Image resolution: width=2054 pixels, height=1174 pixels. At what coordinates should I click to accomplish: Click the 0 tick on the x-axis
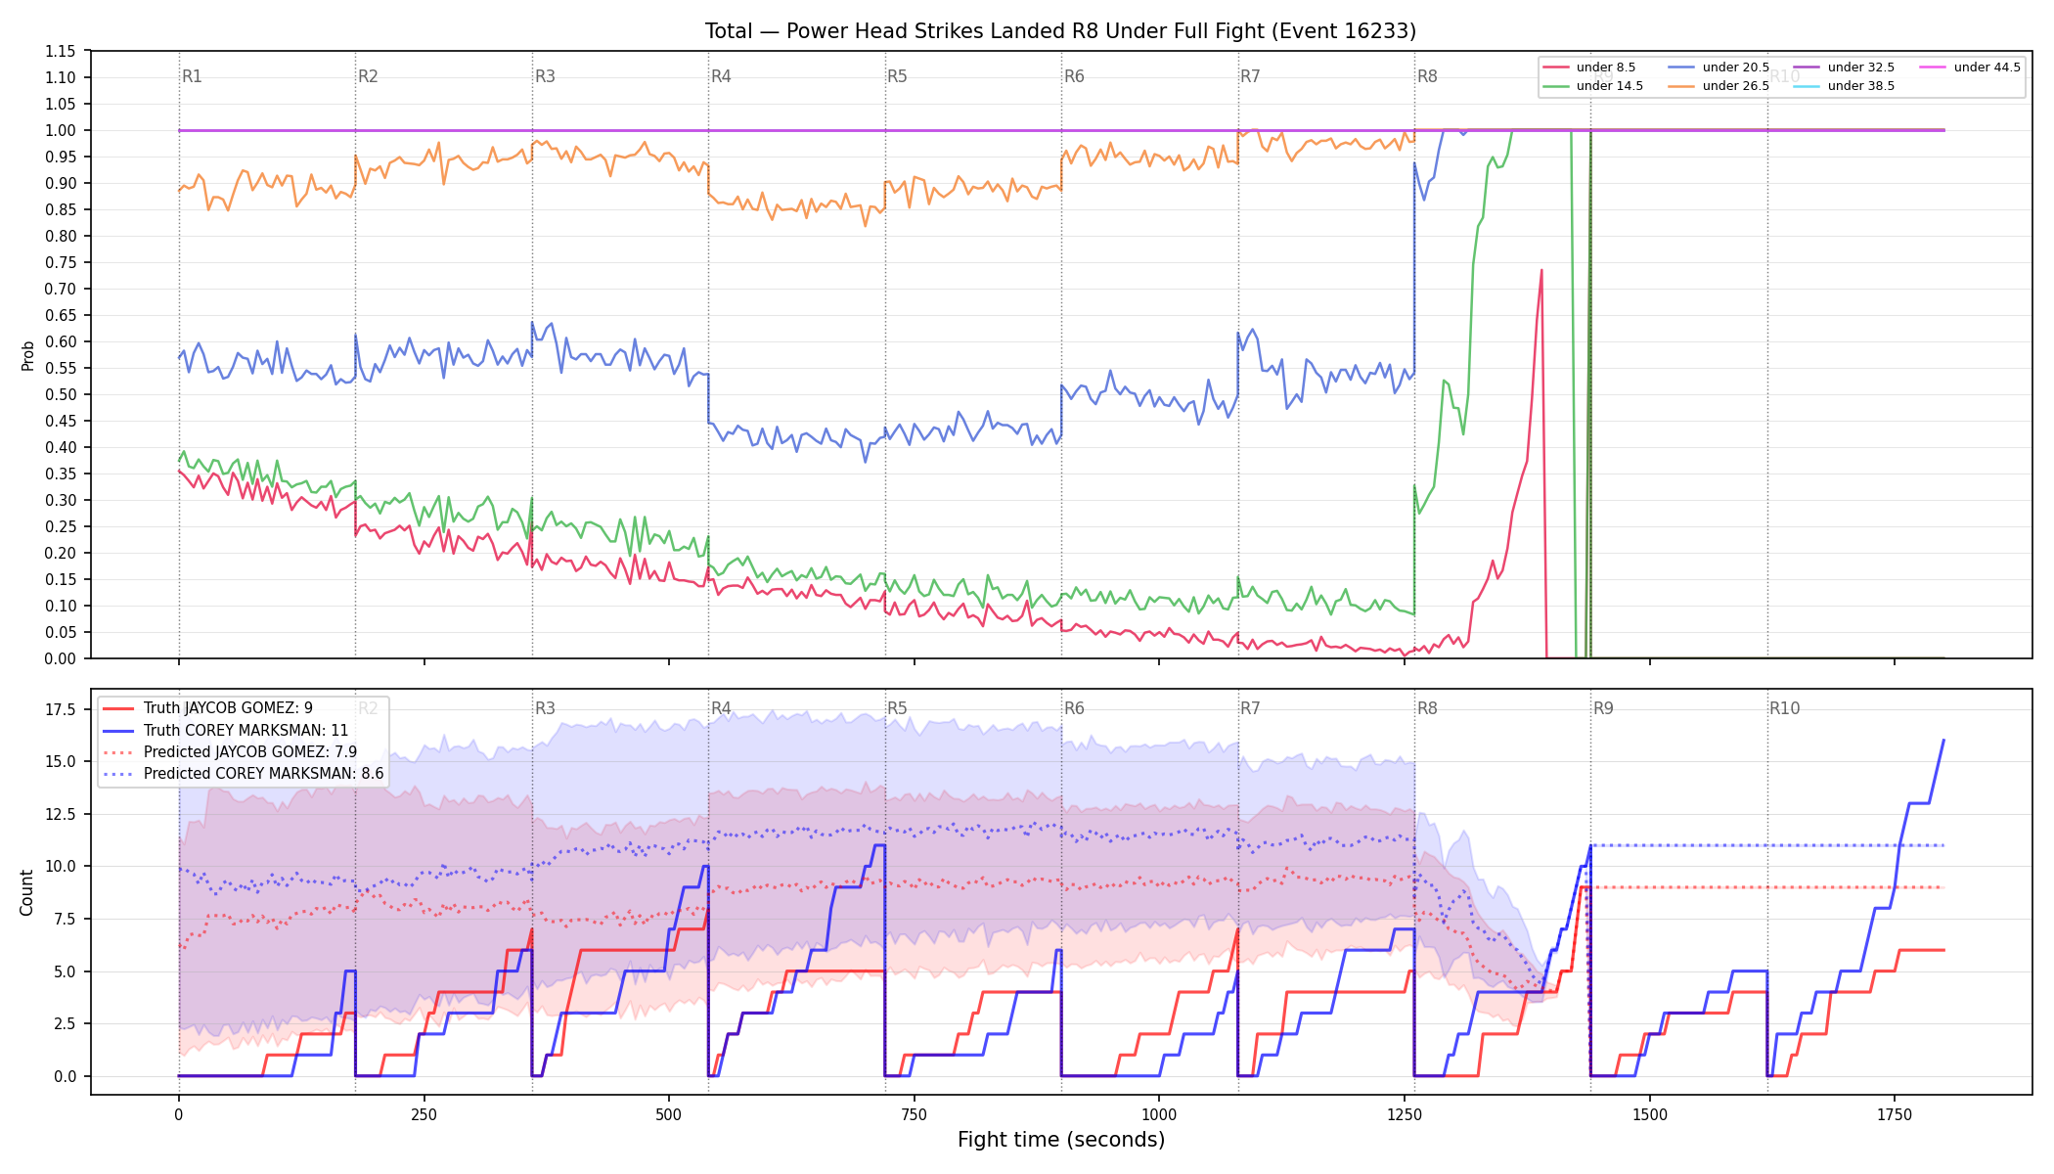(178, 1114)
